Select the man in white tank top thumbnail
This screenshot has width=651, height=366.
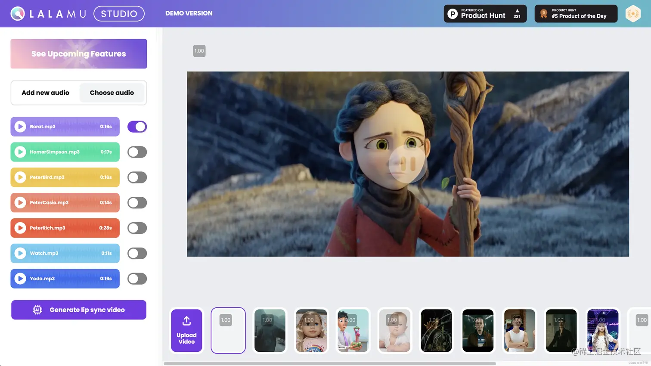[x=520, y=331]
